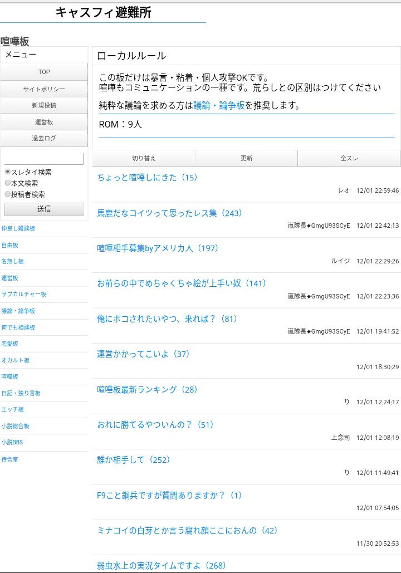Viewport: 401px width, 573px height.
Task: Visit the 待合室 board link
Action: click(10, 459)
